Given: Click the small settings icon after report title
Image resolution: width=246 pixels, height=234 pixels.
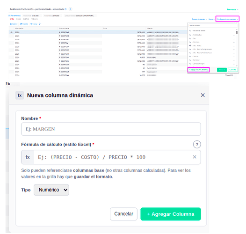Looking at the screenshot, I should tap(65, 9).
